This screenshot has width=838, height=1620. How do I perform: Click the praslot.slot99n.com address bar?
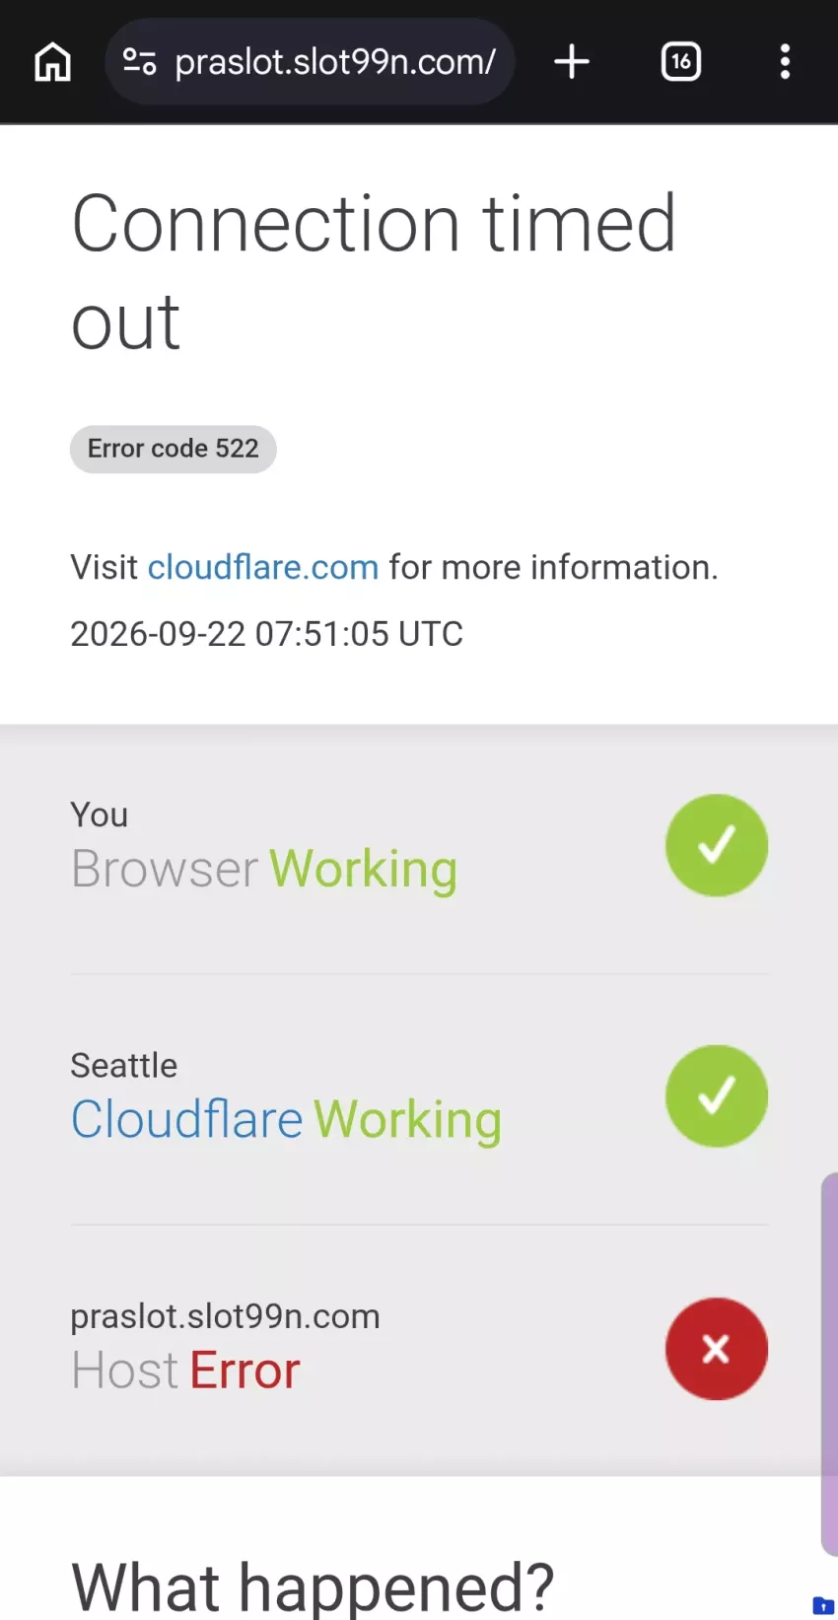(310, 62)
